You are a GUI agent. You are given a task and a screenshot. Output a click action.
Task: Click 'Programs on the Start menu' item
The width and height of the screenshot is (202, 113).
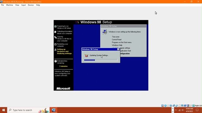122,42
